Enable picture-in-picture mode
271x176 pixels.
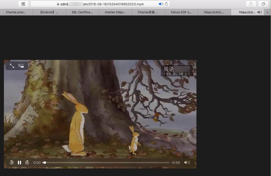[21, 66]
